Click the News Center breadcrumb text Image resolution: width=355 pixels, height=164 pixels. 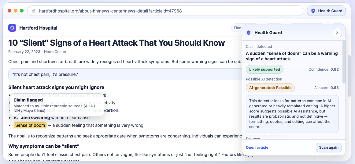[55, 52]
